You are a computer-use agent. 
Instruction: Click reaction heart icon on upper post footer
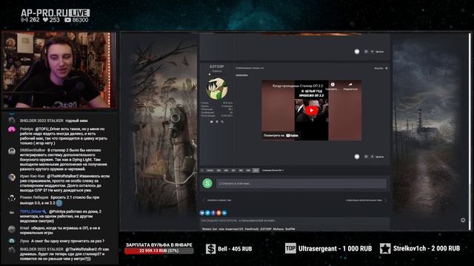click(x=357, y=52)
